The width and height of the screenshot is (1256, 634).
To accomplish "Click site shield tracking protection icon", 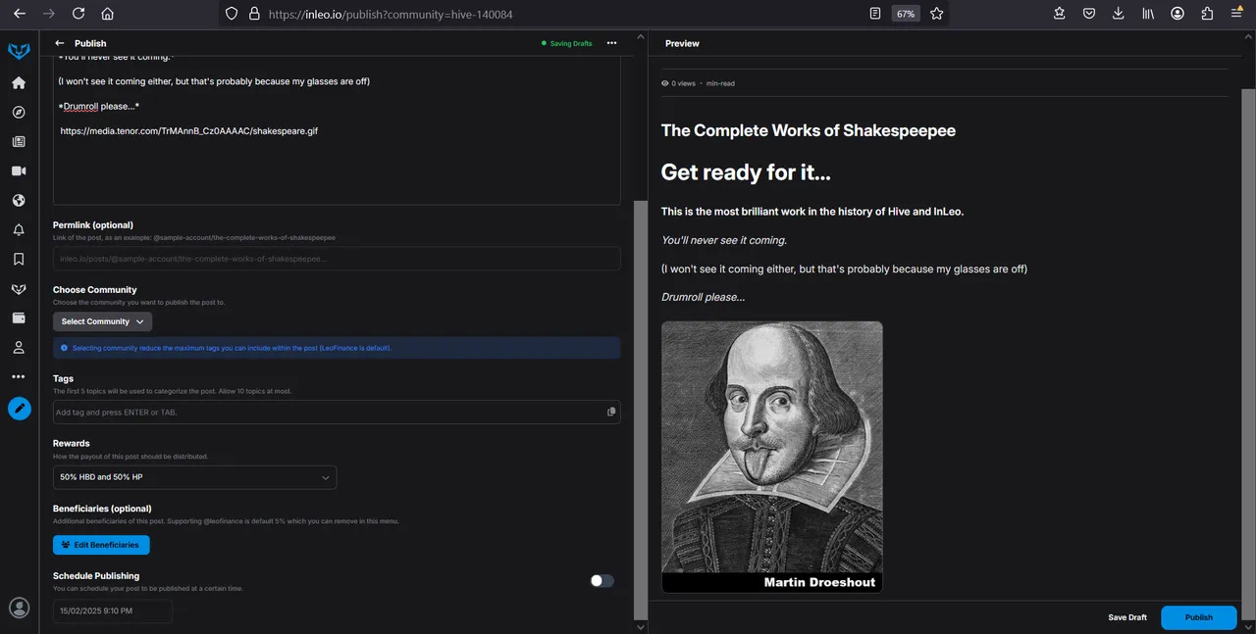I will [232, 14].
